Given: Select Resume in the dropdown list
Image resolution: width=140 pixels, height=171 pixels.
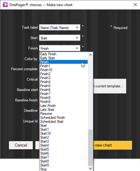Looking at the screenshot, I should point(46,114).
